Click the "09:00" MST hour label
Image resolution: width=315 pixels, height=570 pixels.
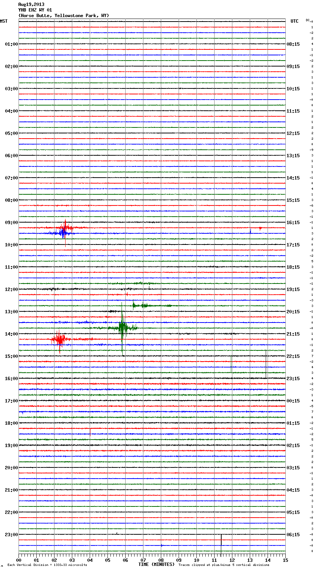[x=11, y=223]
